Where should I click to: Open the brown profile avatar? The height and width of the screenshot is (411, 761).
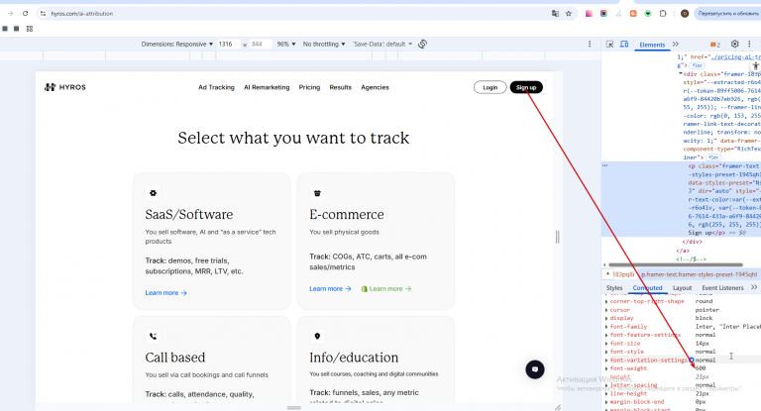coord(685,14)
